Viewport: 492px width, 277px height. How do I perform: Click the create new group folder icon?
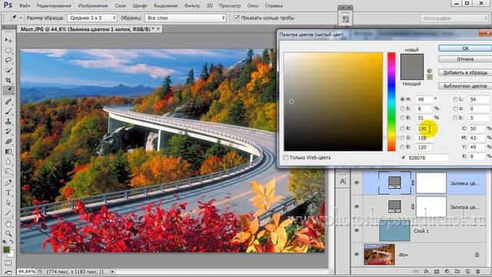click(457, 272)
